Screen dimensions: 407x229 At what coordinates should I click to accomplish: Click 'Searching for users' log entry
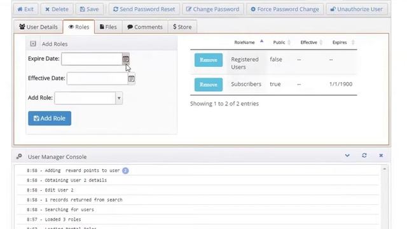tap(69, 209)
